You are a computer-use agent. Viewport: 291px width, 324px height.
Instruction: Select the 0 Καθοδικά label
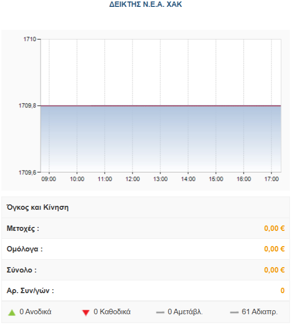coord(112,312)
